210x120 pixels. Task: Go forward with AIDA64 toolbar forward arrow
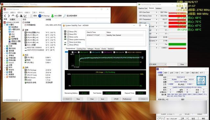click(x=9, y=16)
